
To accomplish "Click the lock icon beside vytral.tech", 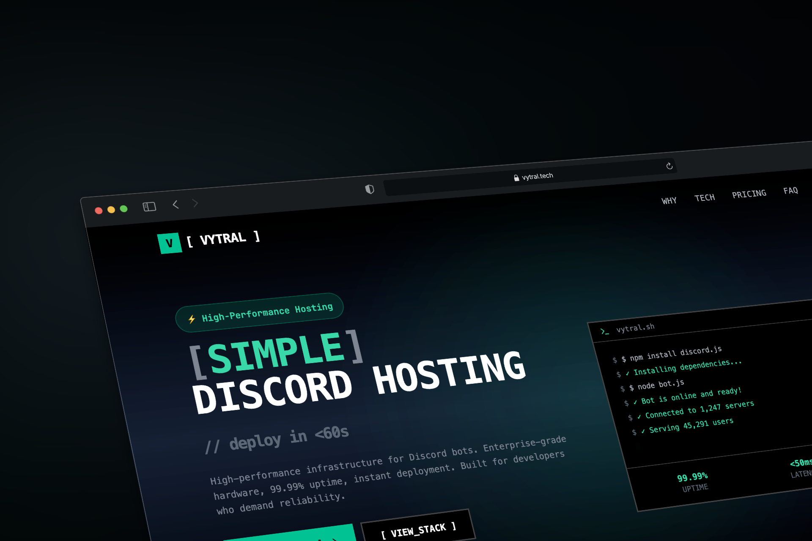I will click(516, 178).
